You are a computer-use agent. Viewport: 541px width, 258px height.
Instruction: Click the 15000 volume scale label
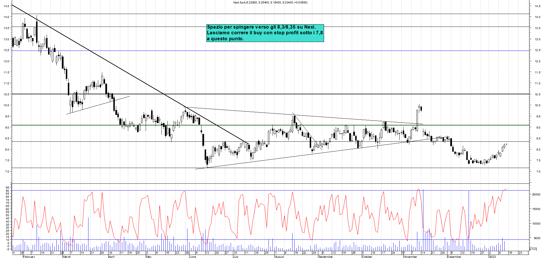[536, 209]
